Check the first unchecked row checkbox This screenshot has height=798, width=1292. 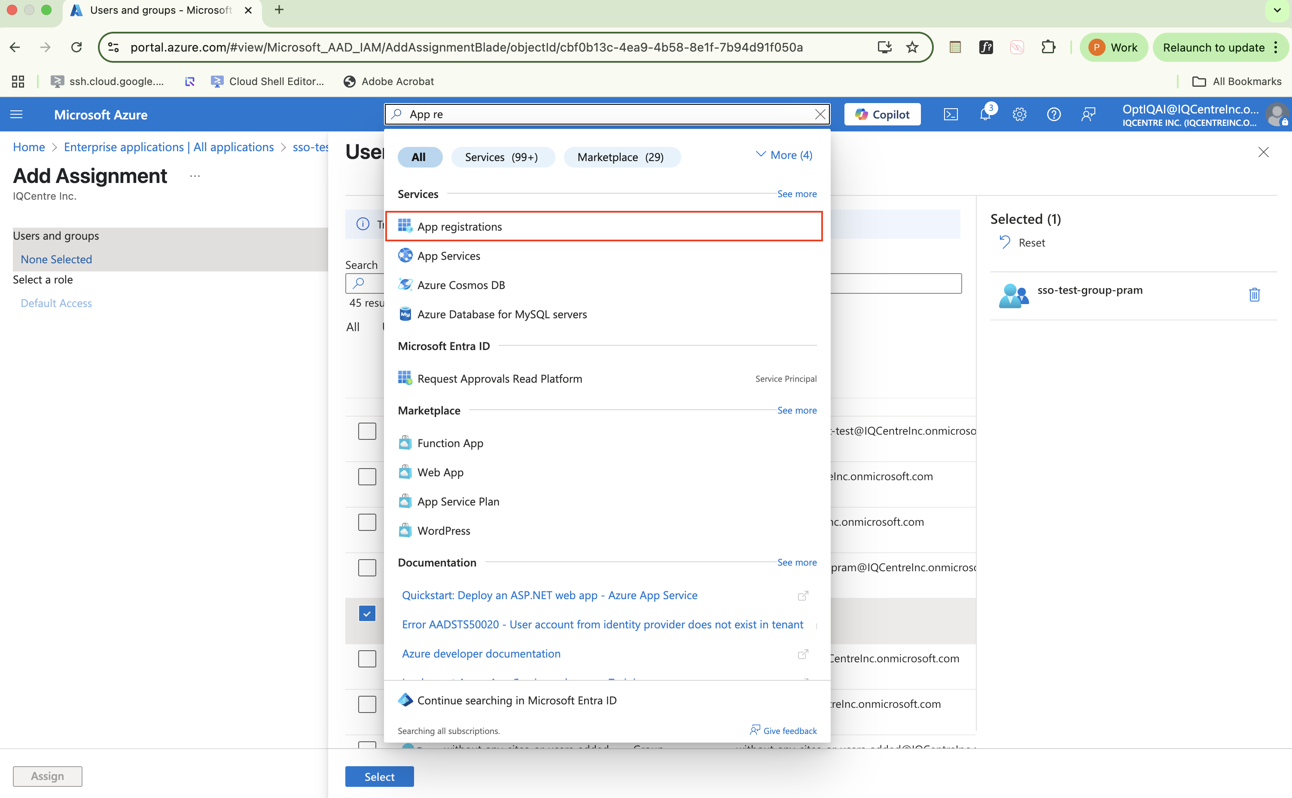coord(367,431)
